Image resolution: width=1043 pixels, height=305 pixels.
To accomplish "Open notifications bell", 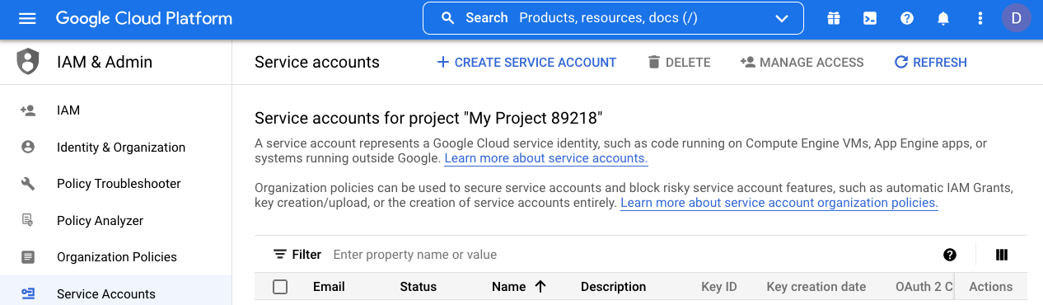I will coord(943,18).
